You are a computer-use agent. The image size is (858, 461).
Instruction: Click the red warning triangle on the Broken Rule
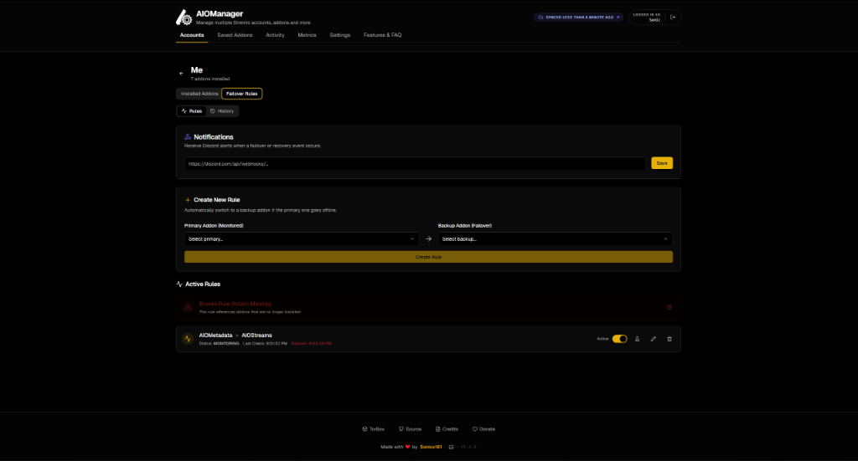[x=188, y=308]
